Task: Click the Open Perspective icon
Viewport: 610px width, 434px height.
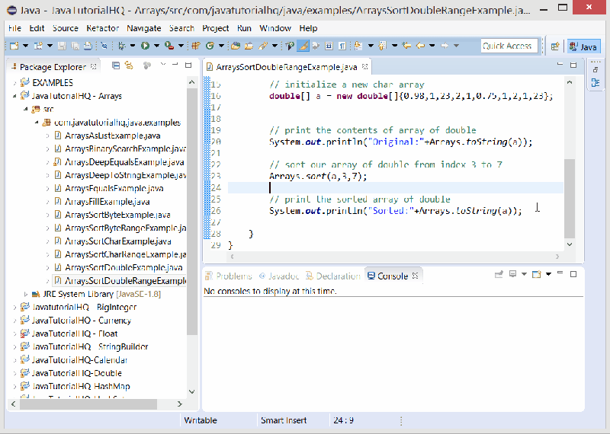Action: point(555,46)
